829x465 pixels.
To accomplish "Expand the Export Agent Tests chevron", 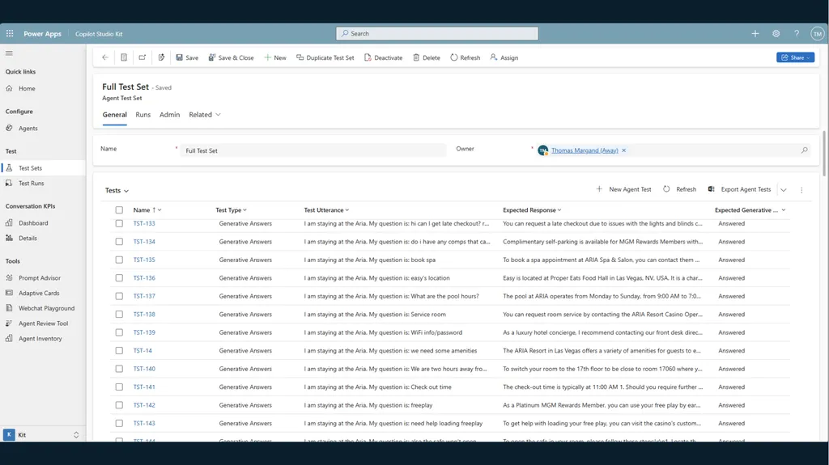I will tap(784, 190).
